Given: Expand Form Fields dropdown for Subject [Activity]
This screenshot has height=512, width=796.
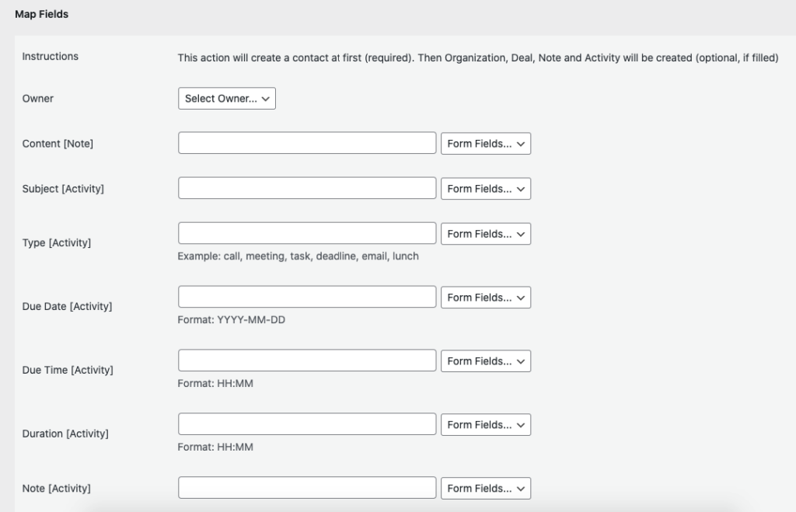Looking at the screenshot, I should pyautogui.click(x=485, y=189).
